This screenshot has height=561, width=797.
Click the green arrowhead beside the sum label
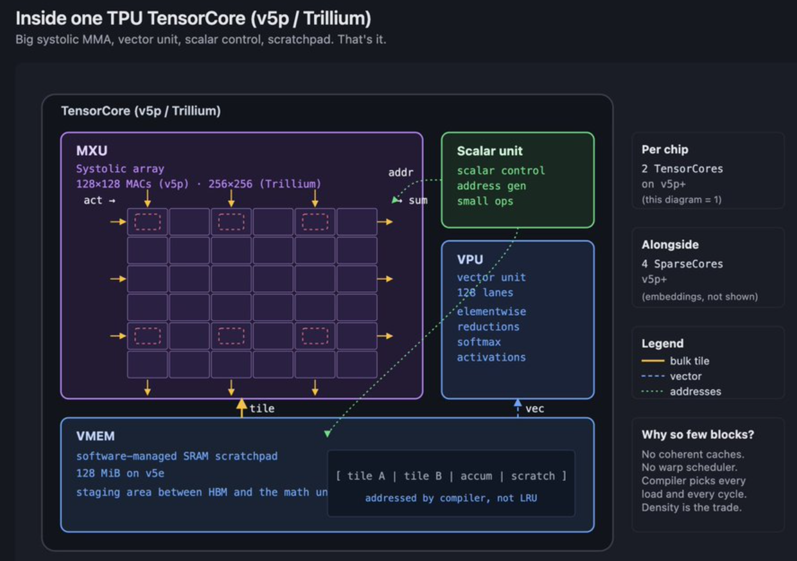[x=395, y=200]
